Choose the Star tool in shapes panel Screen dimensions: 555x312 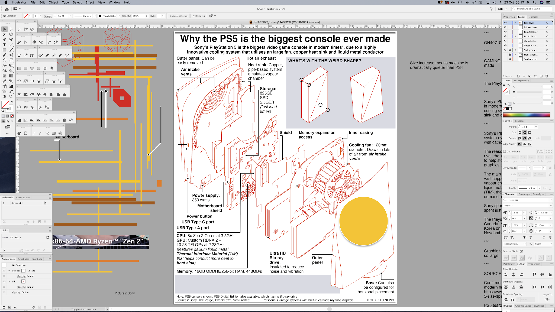tap(45, 68)
